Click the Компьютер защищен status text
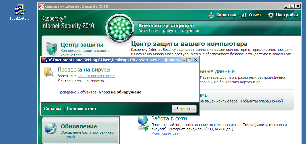The height and width of the screenshot is (144, 306). (x=166, y=26)
